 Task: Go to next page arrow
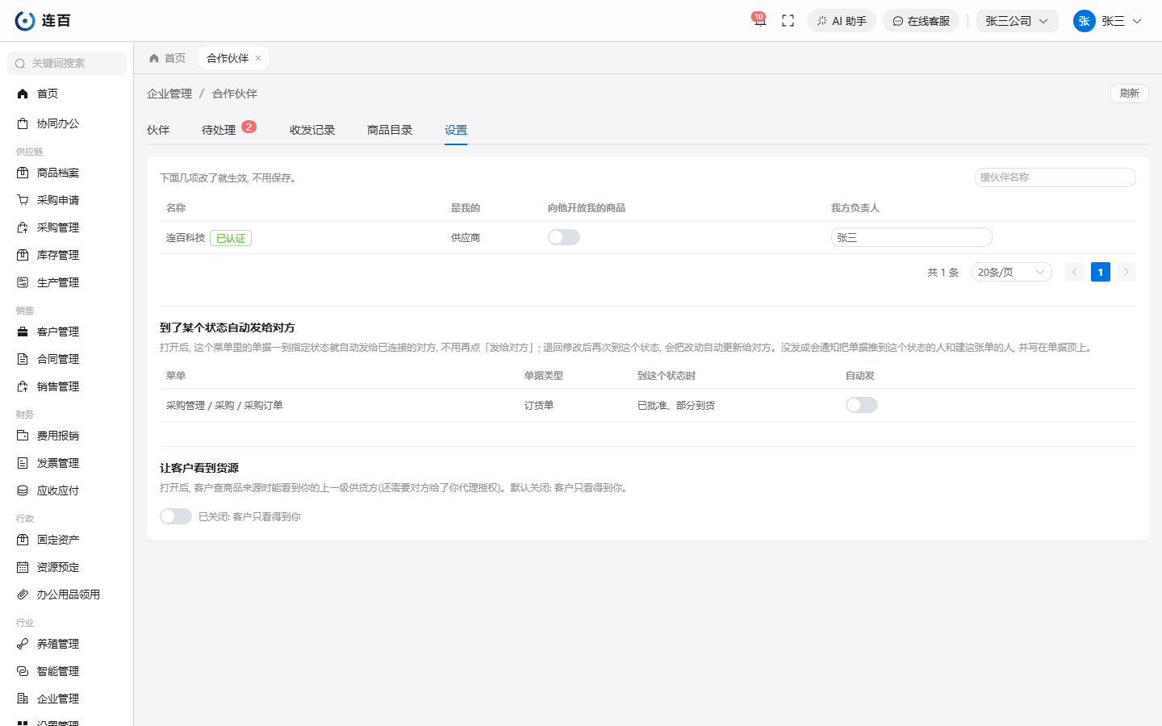tap(1126, 273)
